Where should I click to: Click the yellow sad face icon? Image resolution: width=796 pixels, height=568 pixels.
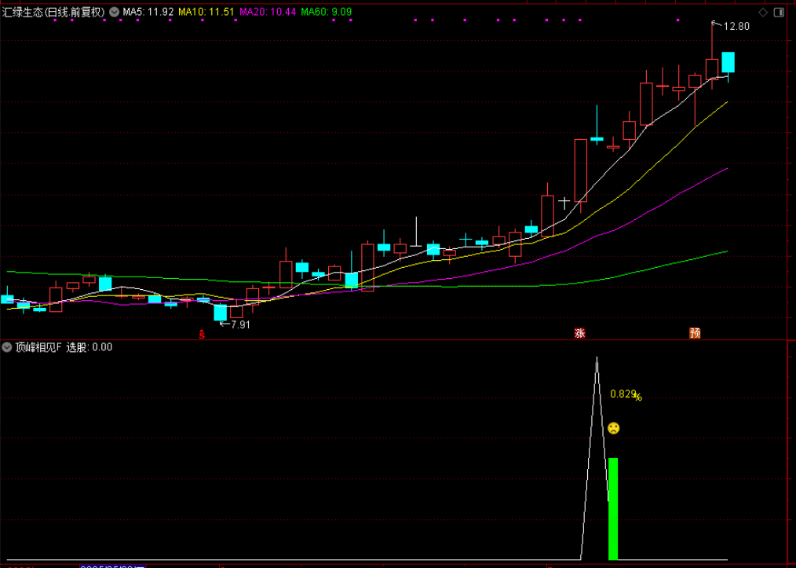coord(613,428)
